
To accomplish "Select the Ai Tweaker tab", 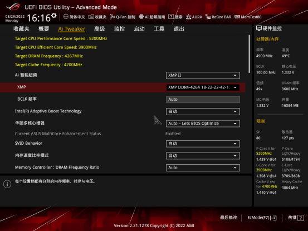I will tap(72, 29).
